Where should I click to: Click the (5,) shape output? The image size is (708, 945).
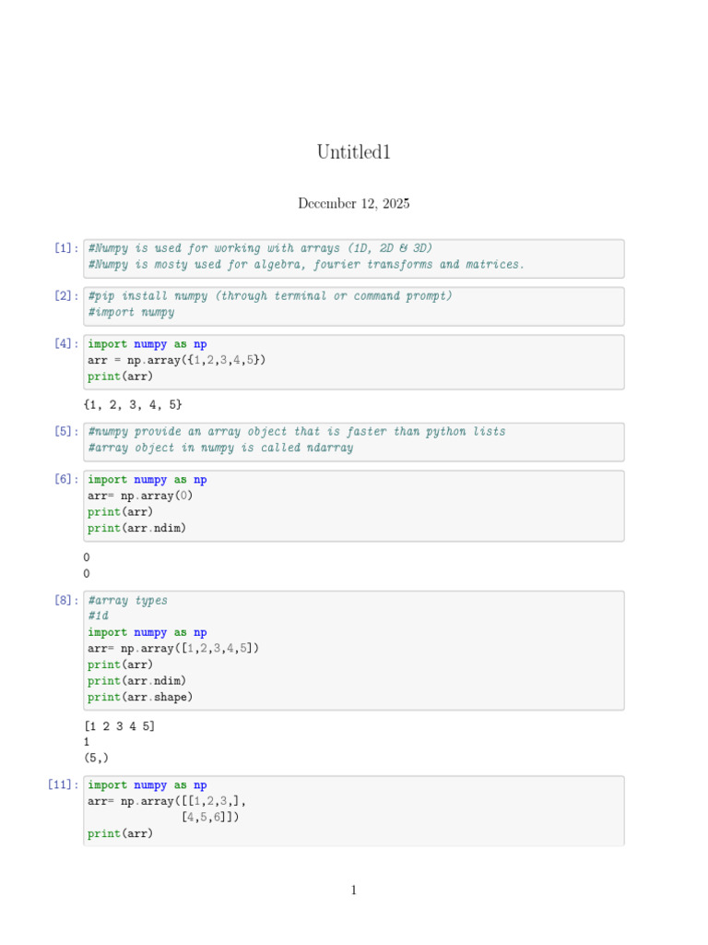coord(96,758)
